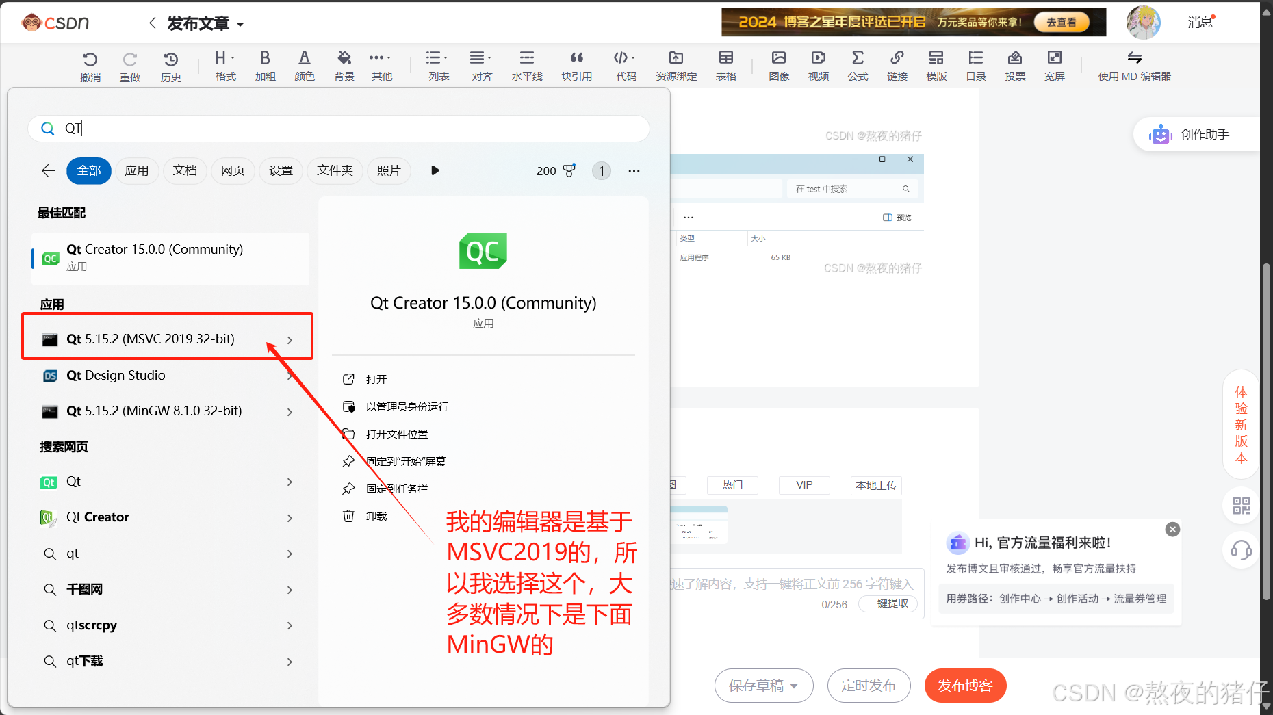Select the 全部 search filter tab
The width and height of the screenshot is (1273, 715).
(x=89, y=170)
